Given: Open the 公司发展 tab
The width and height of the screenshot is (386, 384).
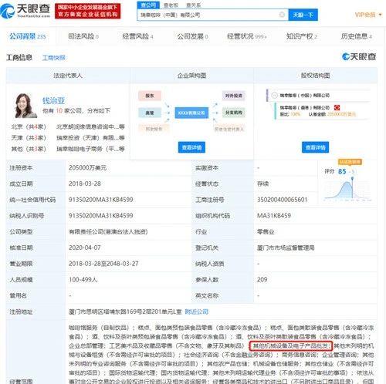Looking at the screenshot, I should [x=192, y=36].
